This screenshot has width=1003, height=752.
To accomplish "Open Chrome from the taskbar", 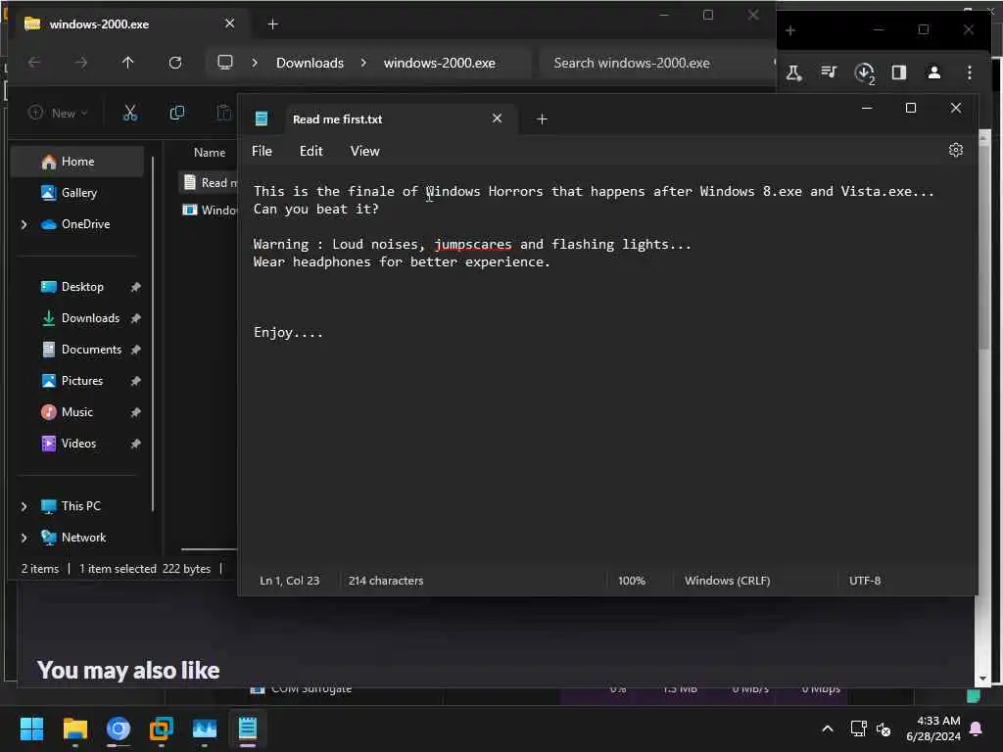I will pos(119,728).
